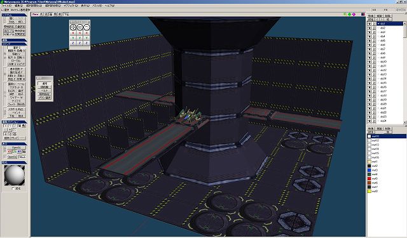This screenshot has height=238, width=407.
Task: Click 通常 button in small selection panel
Action: click(x=45, y=83)
